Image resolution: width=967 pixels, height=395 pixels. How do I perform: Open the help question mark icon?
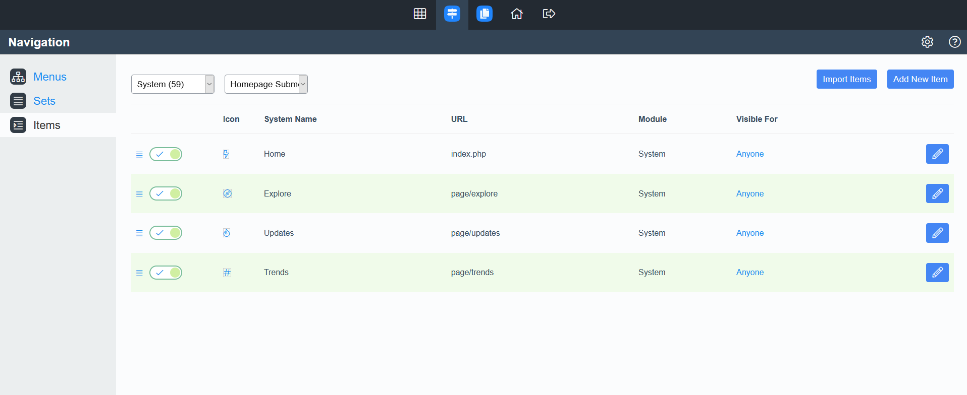(x=954, y=42)
